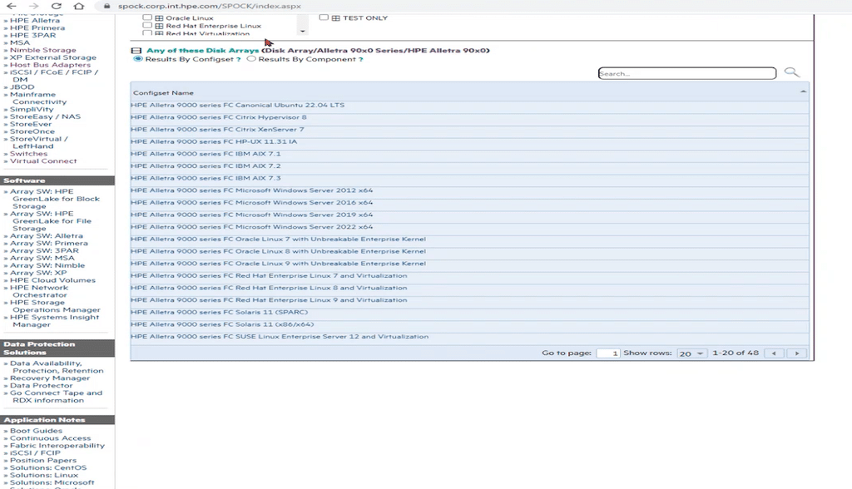Enable the TEST ONLY checkbox
Image resolution: width=852 pixels, height=489 pixels.
pyautogui.click(x=324, y=17)
